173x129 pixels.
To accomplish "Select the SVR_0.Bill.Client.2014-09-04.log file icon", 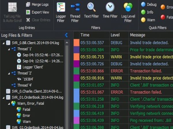I will (8, 43).
